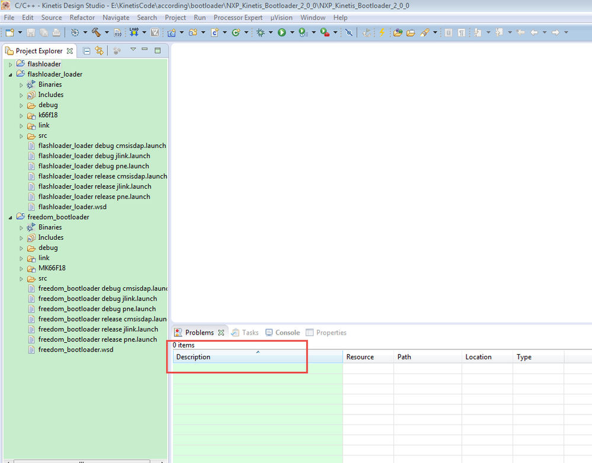Switch to the Tasks tab
This screenshot has width=592, height=463.
pyautogui.click(x=245, y=332)
